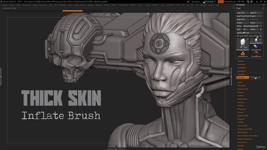Screen dimensions: 267x150
Task: Select the EraserBrush tool icon
Action: [x=256, y=55]
